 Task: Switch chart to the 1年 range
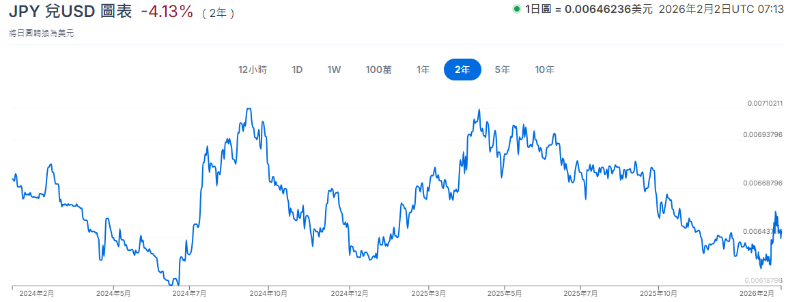[423, 70]
